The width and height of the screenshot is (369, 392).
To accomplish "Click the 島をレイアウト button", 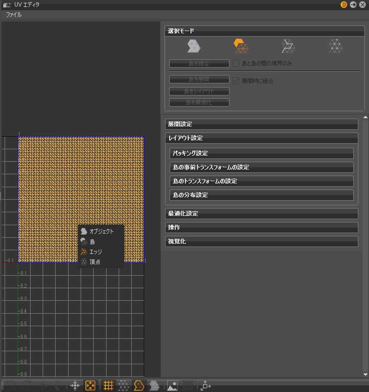I will [x=199, y=91].
